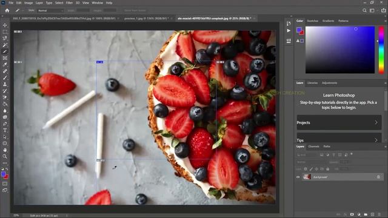Select the Frame tool
This screenshot has height=218, width=388.
point(5,58)
